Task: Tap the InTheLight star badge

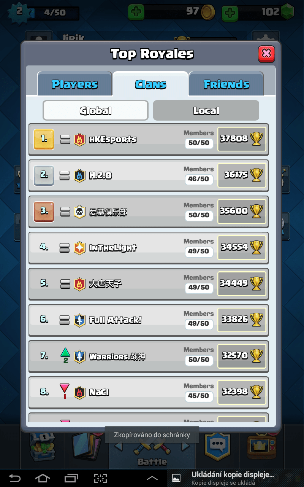Action: coord(79,248)
